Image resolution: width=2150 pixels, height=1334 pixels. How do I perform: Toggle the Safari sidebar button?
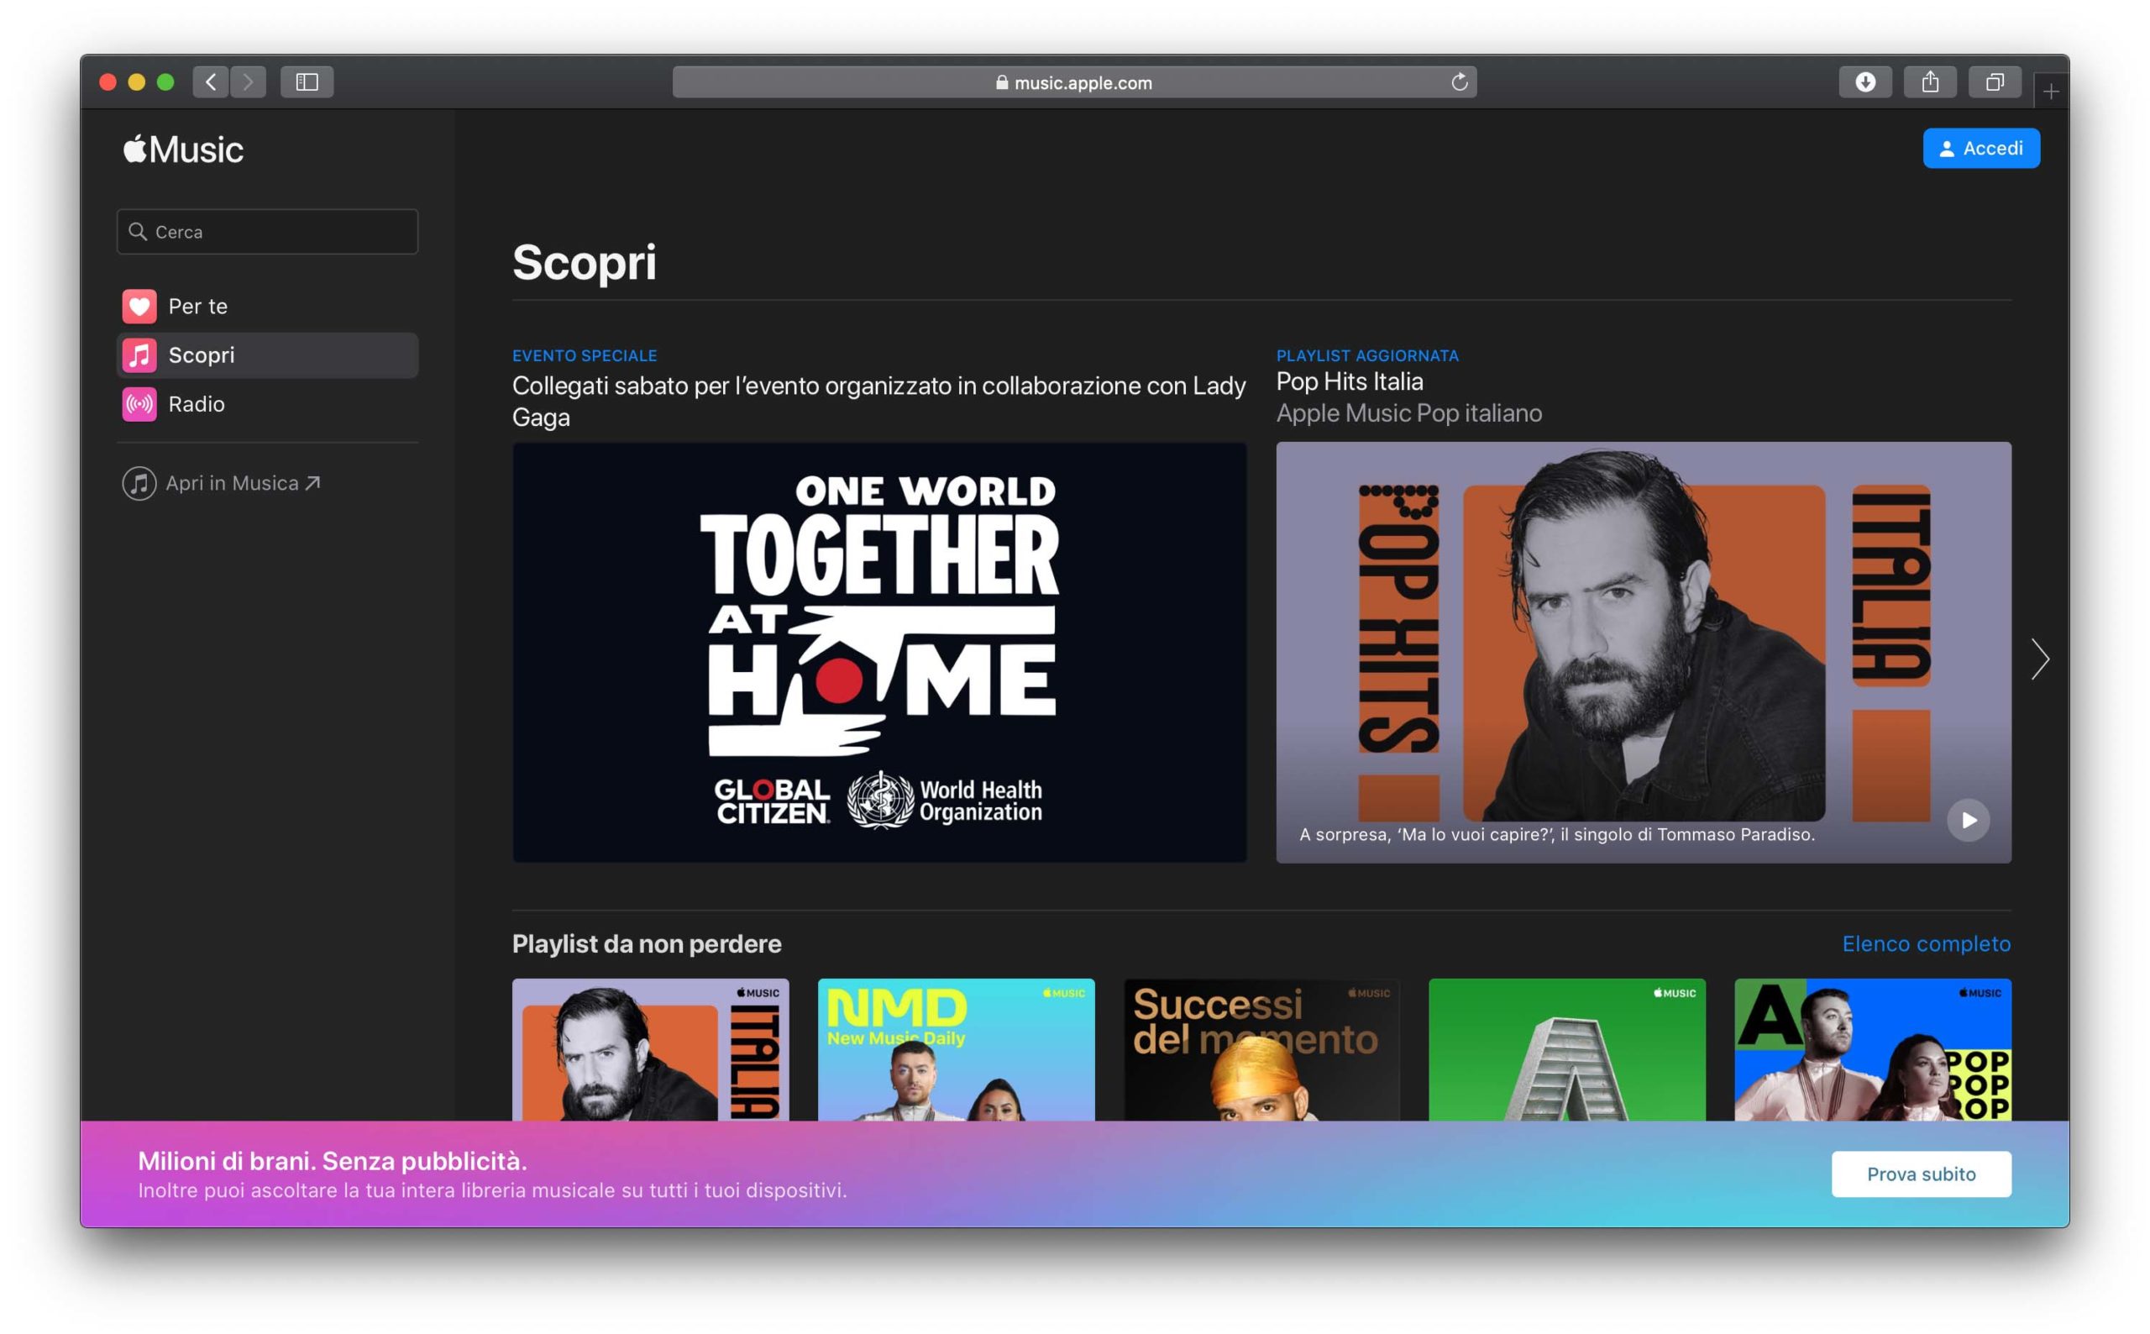pos(307,82)
